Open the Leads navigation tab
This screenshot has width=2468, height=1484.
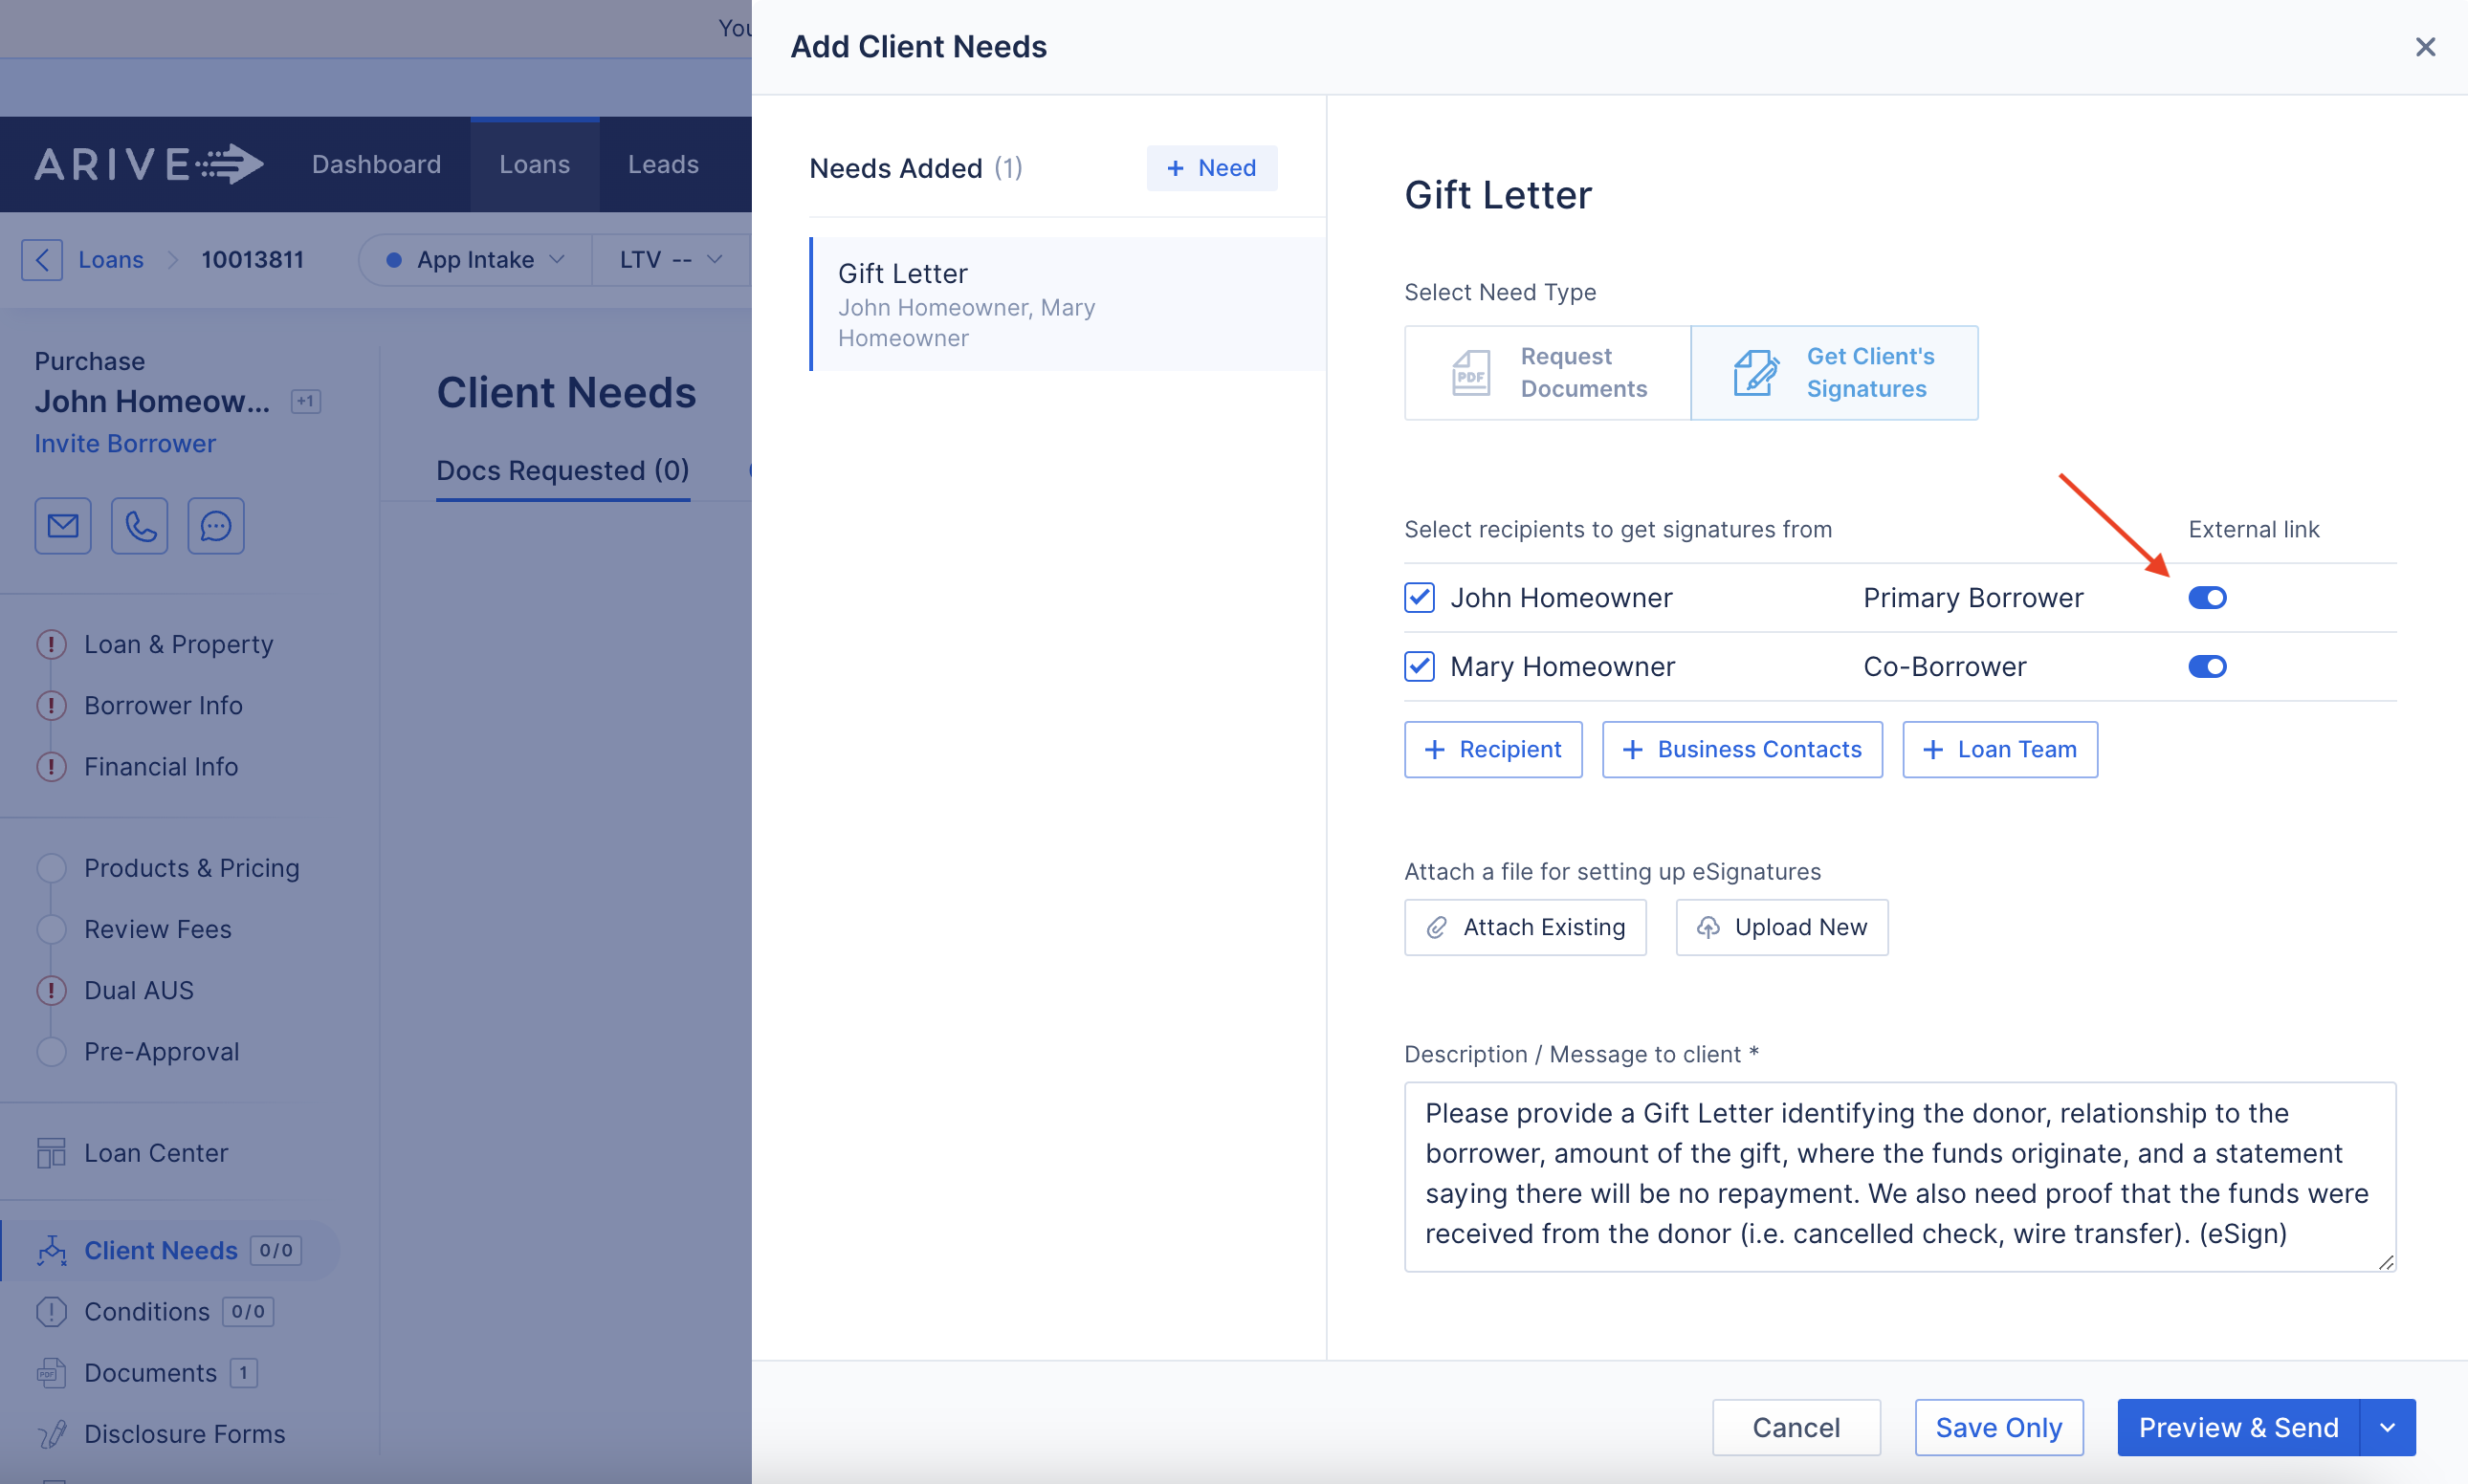click(x=663, y=165)
